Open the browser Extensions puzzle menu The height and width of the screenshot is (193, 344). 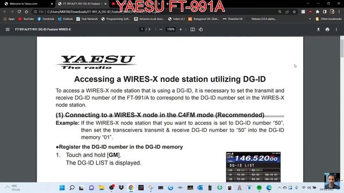(318, 12)
